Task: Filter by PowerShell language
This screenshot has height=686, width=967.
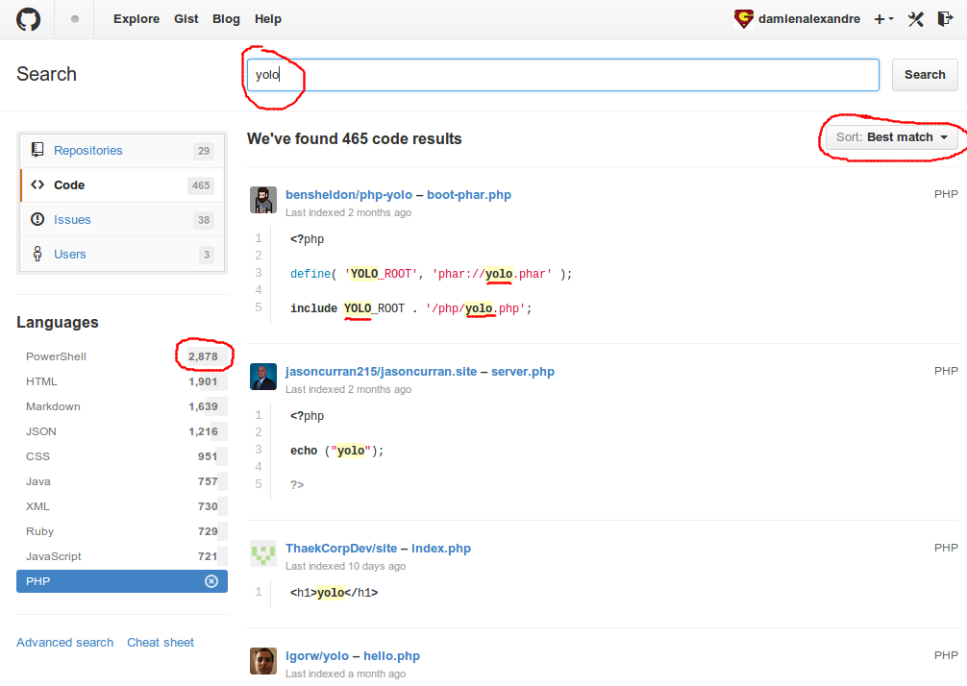Action: 122,356
